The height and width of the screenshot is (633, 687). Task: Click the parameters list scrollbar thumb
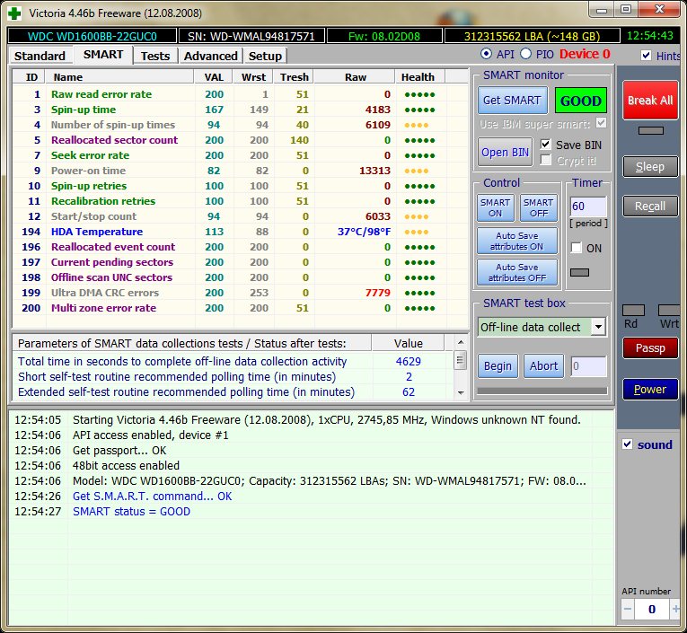click(460, 360)
